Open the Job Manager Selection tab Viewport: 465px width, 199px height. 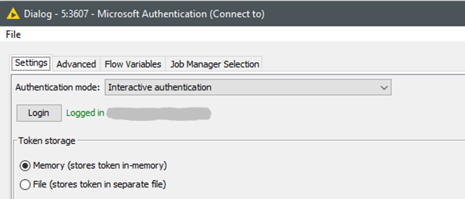pyautogui.click(x=214, y=64)
